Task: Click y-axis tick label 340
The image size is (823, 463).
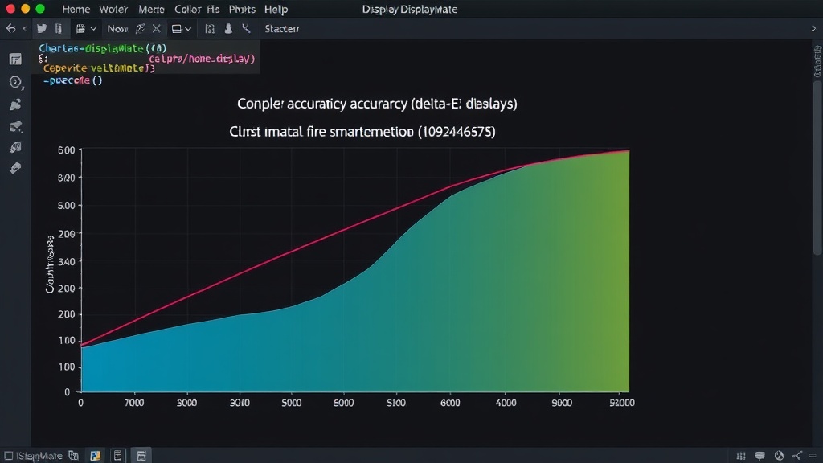Action: pyautogui.click(x=67, y=261)
